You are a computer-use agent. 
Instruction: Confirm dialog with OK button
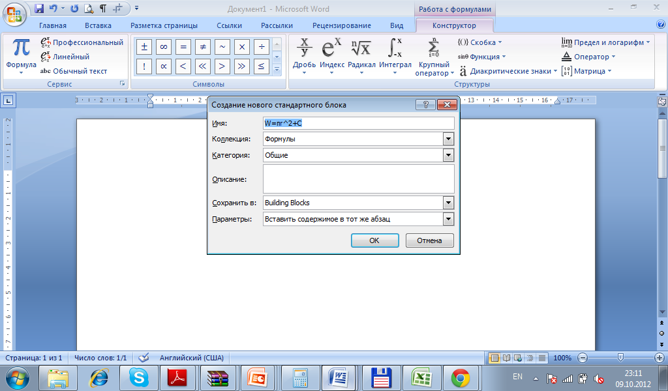click(375, 240)
